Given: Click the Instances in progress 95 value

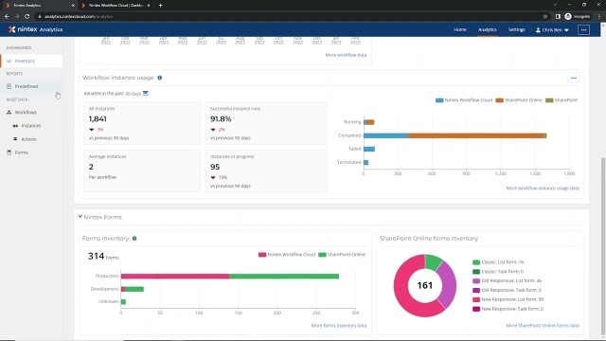Looking at the screenshot, I should click(215, 167).
